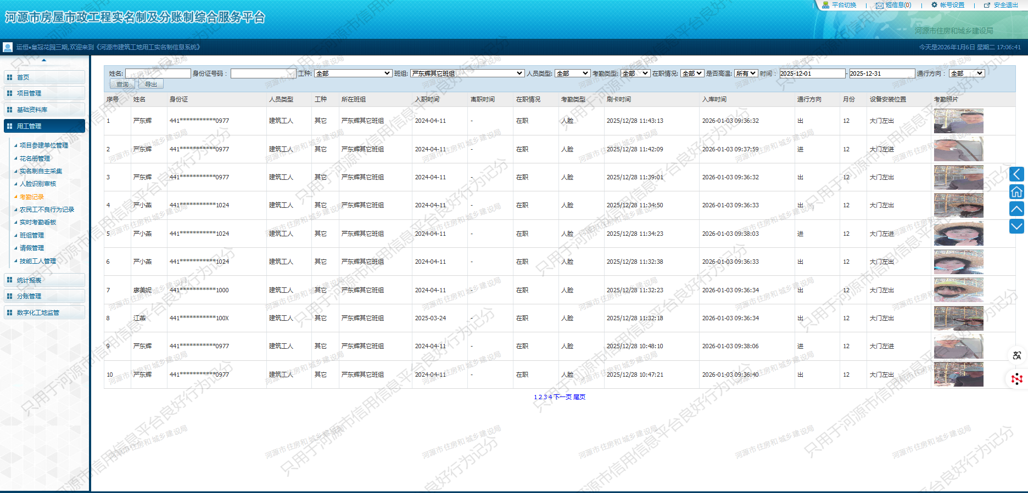Click the 平台切换 network icon
The height and width of the screenshot is (493, 1028).
(825, 5)
